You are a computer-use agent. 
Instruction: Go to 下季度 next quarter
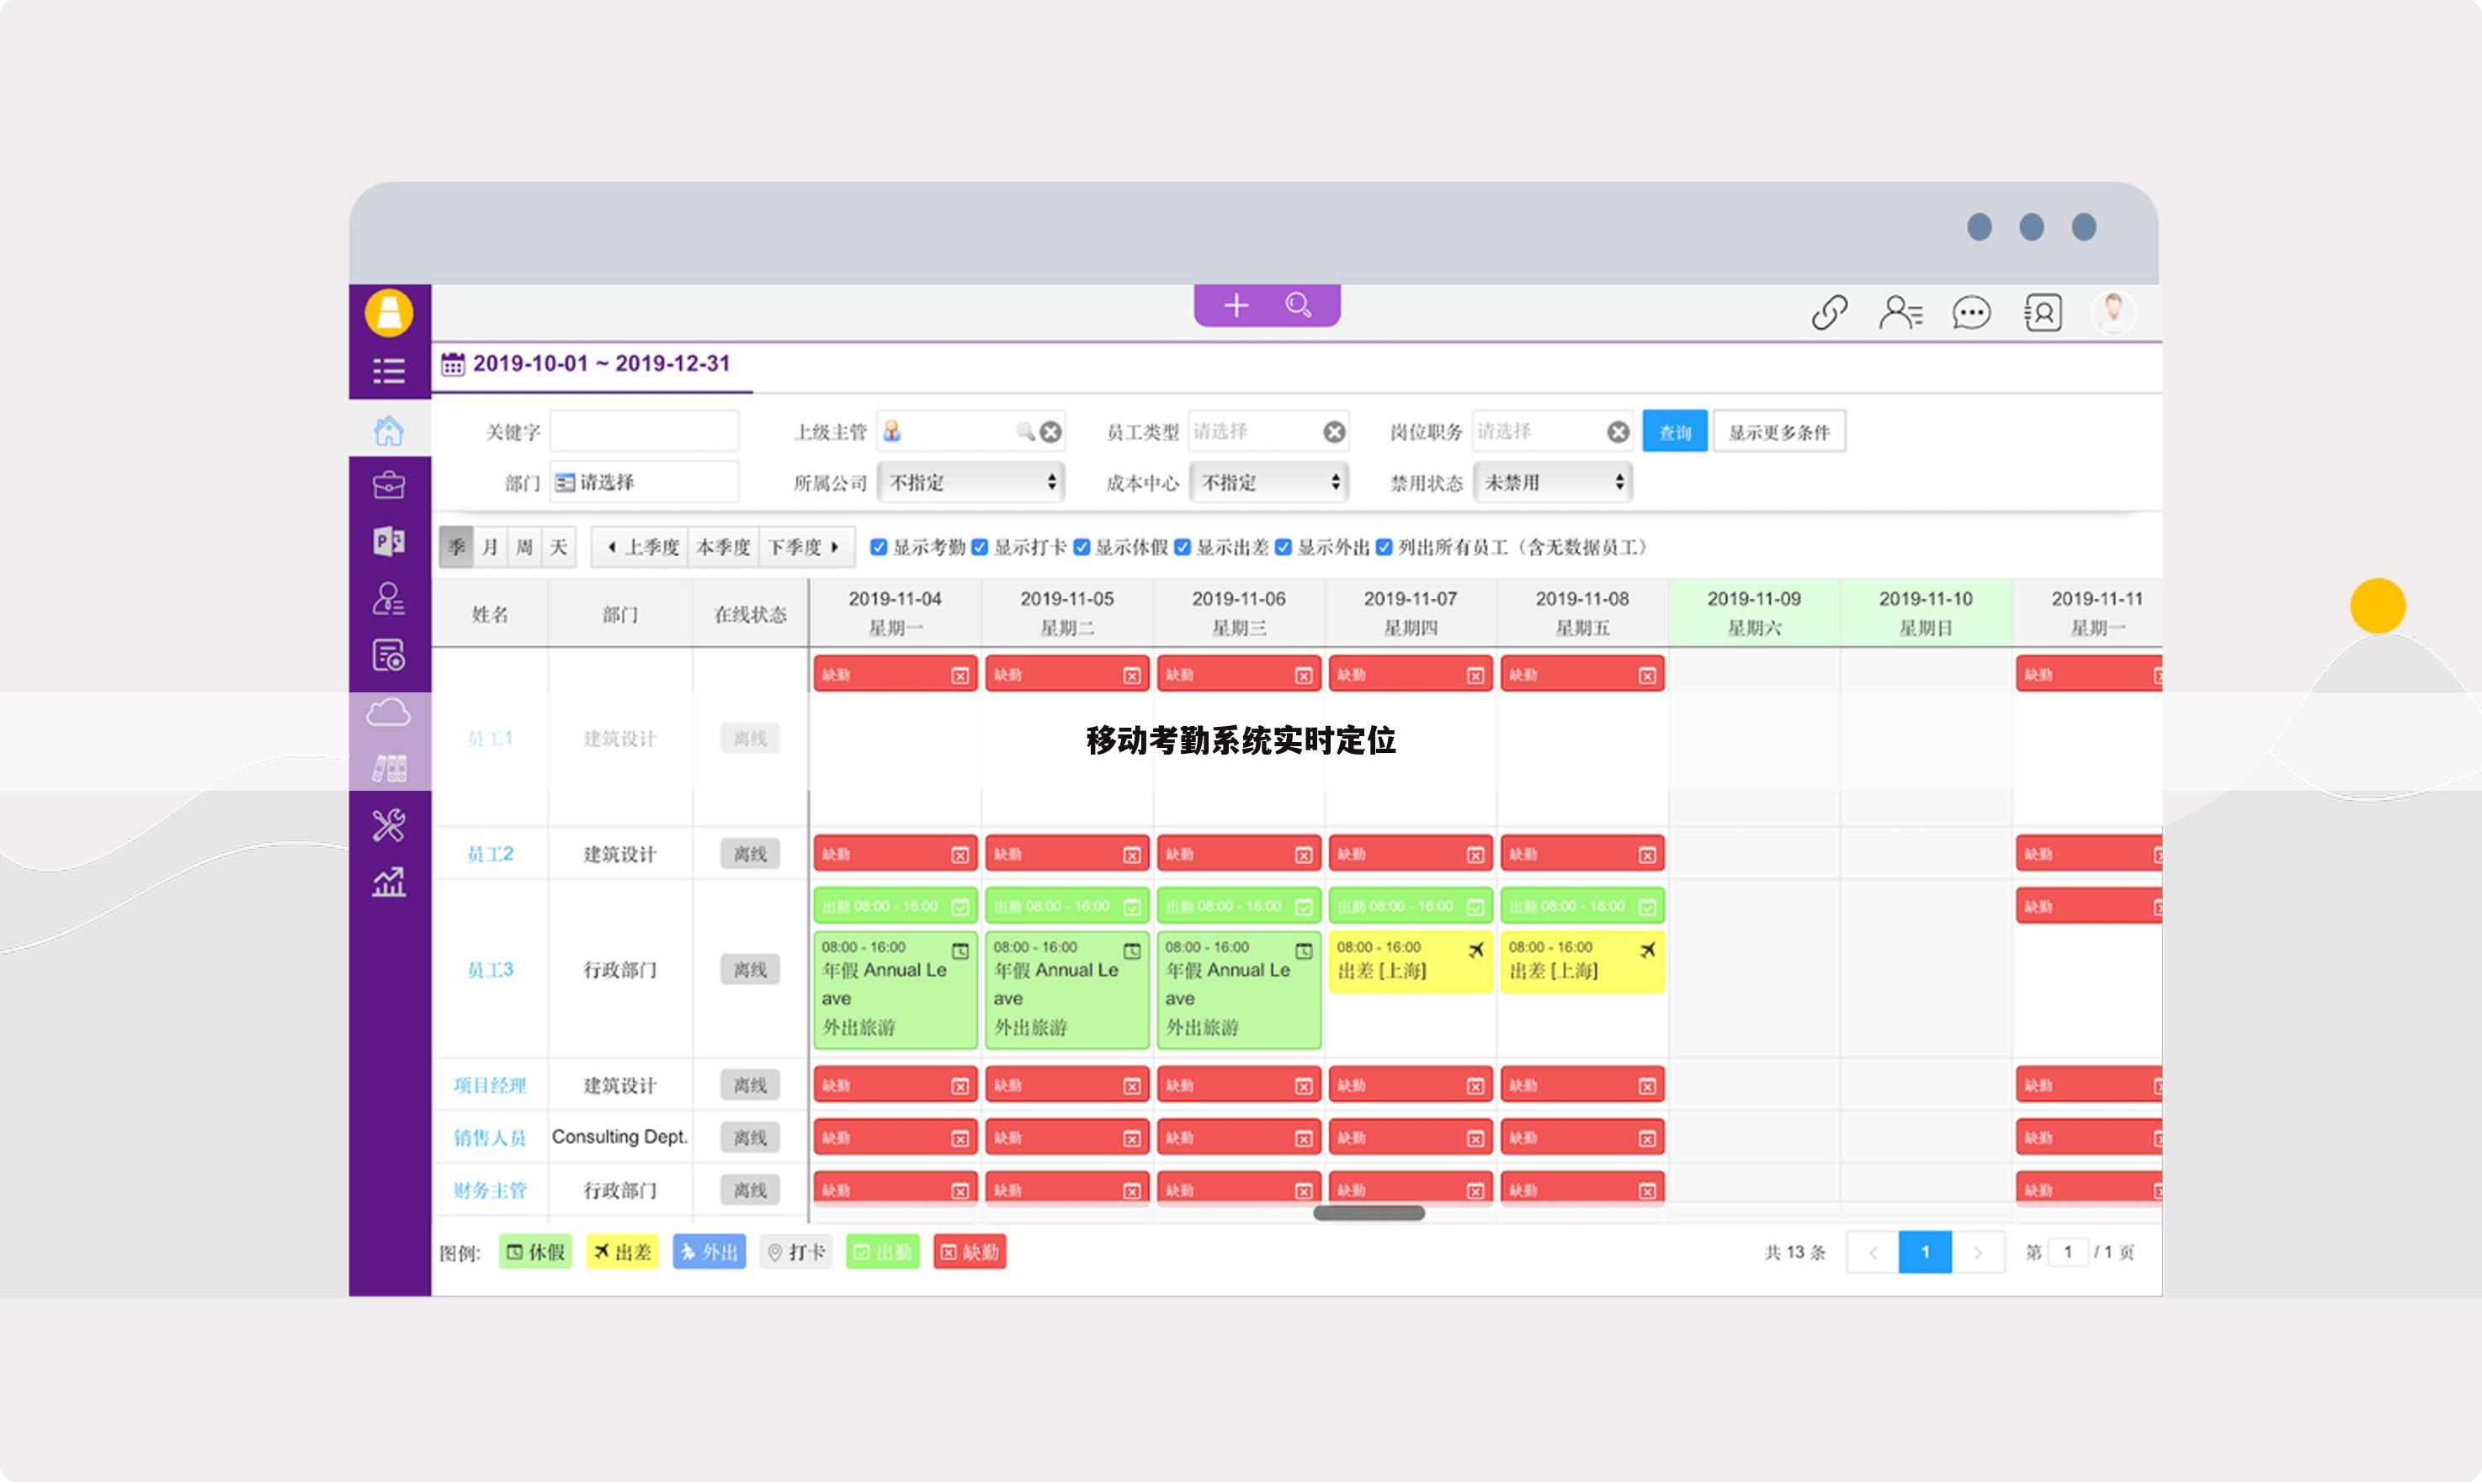806,547
